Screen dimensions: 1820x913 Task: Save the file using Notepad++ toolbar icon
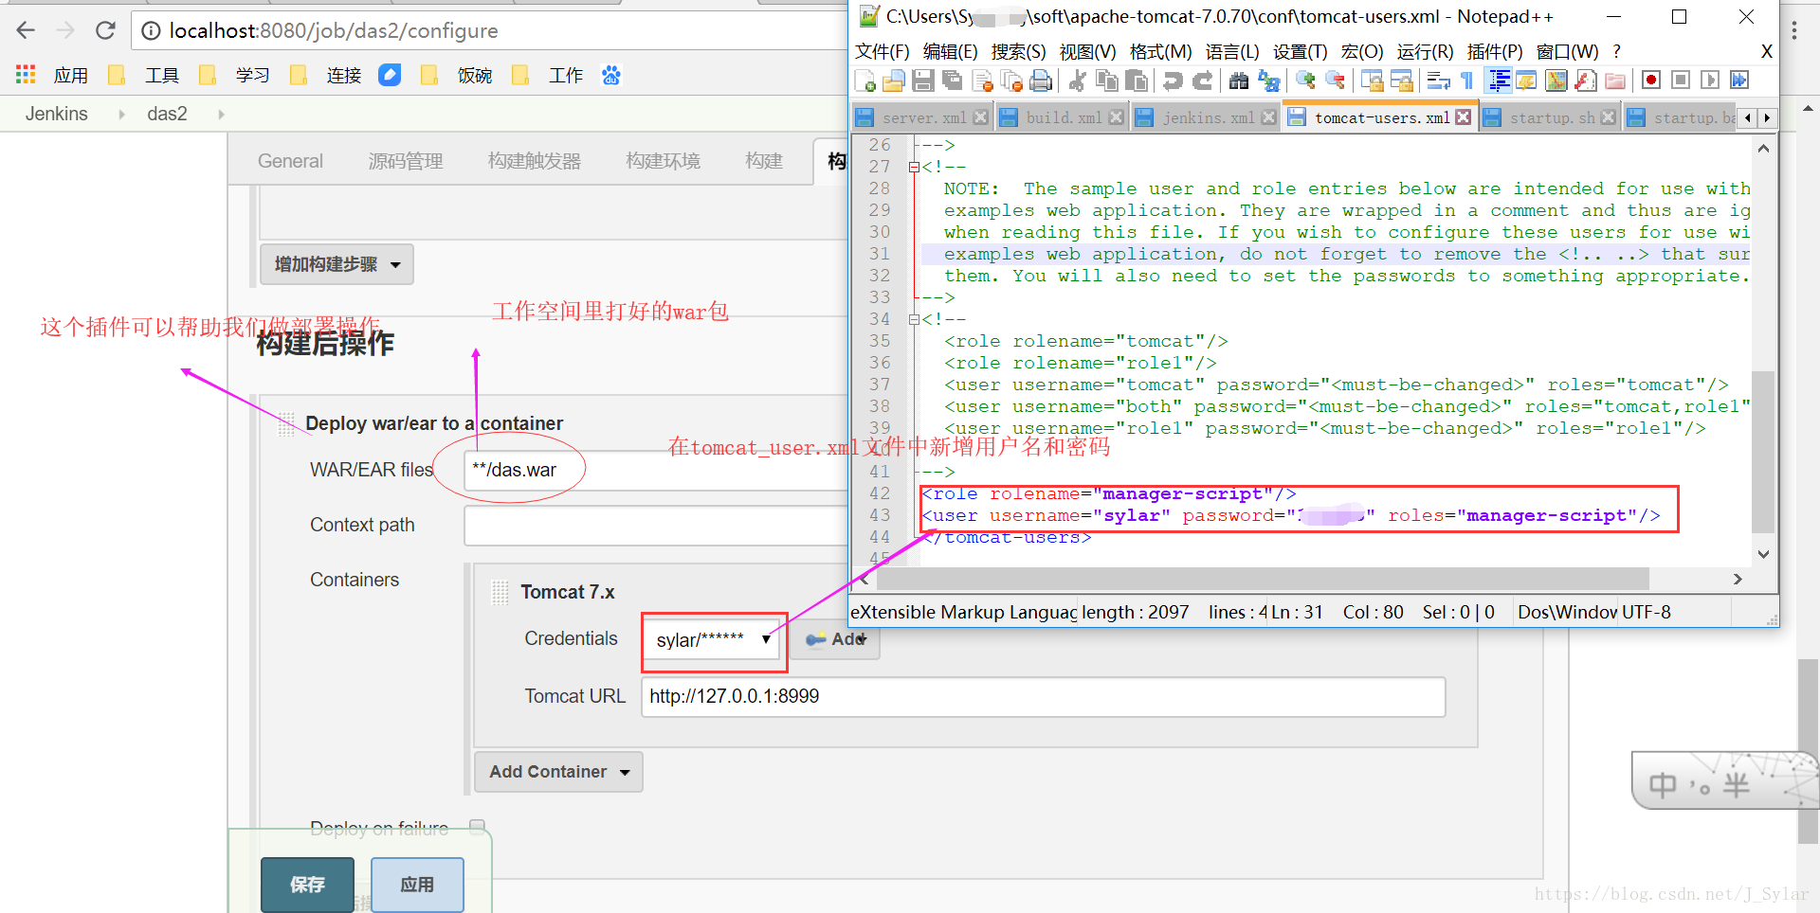(923, 81)
